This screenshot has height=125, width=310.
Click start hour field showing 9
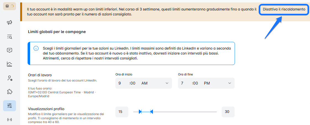click(x=120, y=83)
